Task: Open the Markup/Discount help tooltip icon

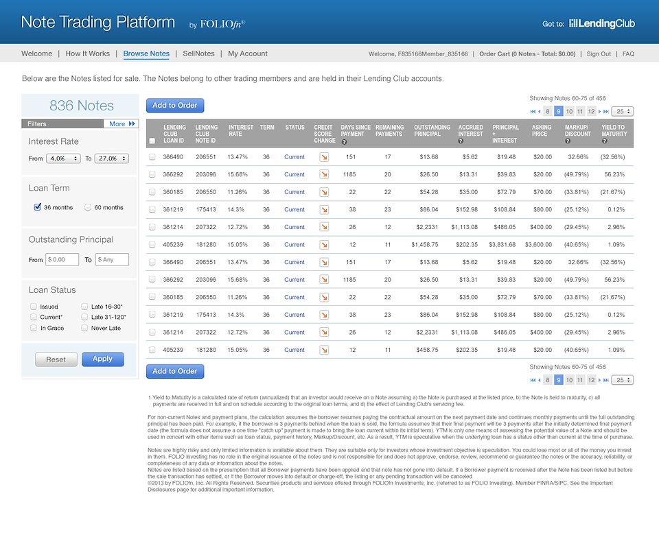Action: [x=568, y=141]
